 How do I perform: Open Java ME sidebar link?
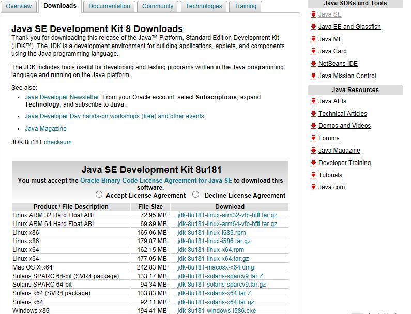coord(330,39)
